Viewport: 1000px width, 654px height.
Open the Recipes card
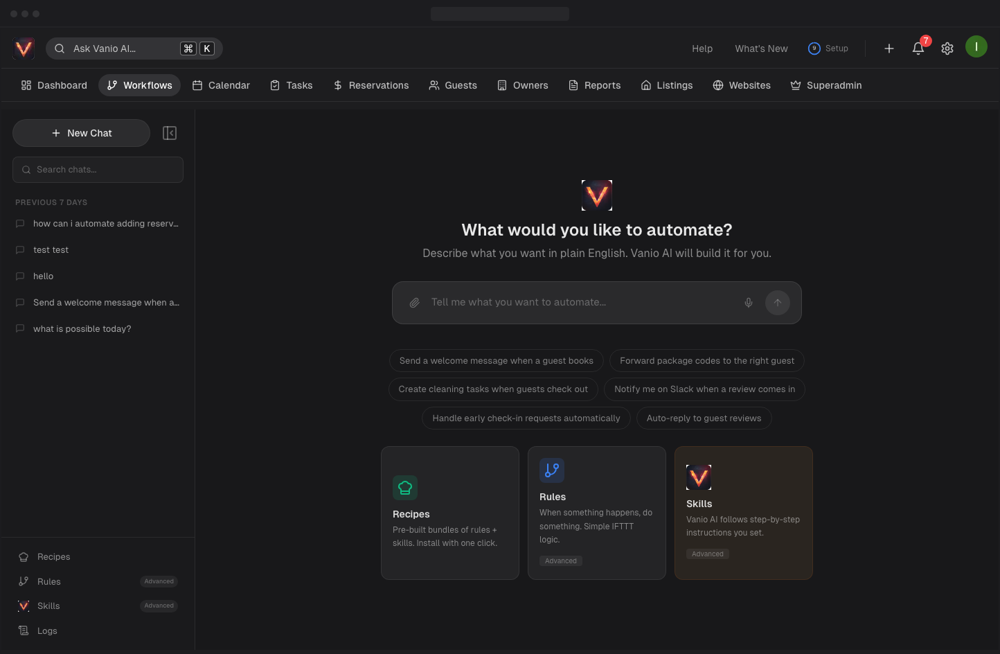point(450,513)
